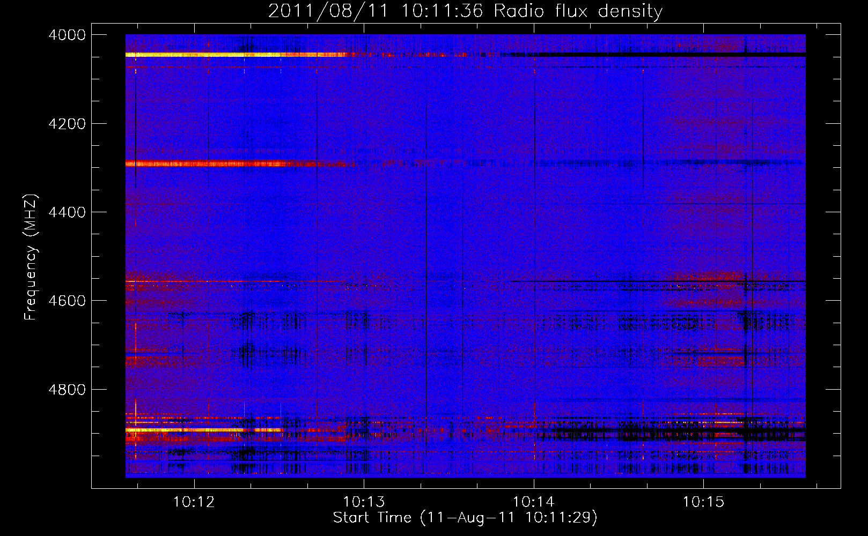Click the 10:15 time axis label
Image resolution: width=868 pixels, height=536 pixels.
coord(703,502)
